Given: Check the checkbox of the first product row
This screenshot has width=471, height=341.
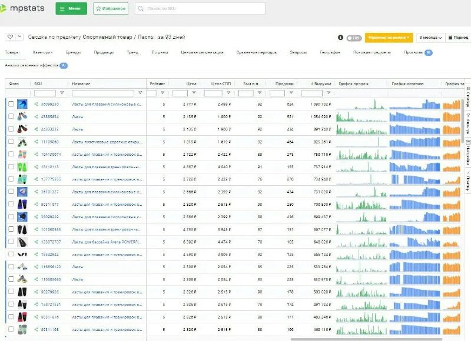Looking at the screenshot, I should tap(11, 105).
